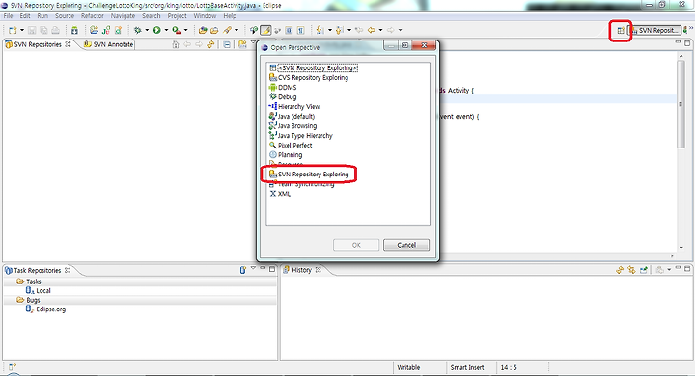Select Java Browsing perspective
The height and width of the screenshot is (376, 695).
tap(293, 126)
